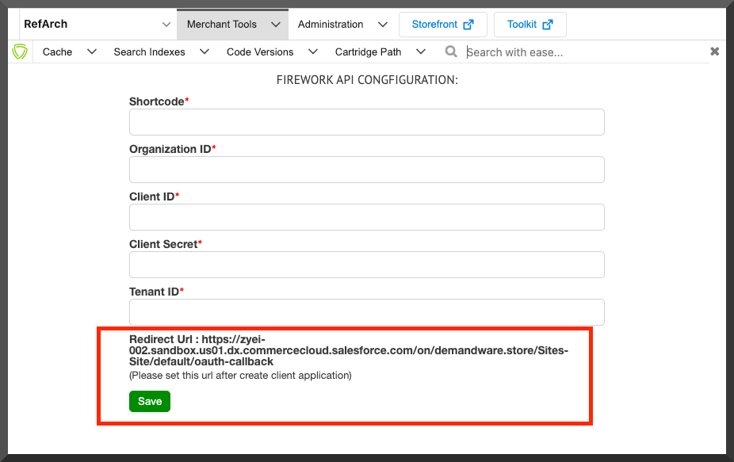Open the Toolkit link
Screen dimensions: 734x462
pos(530,25)
